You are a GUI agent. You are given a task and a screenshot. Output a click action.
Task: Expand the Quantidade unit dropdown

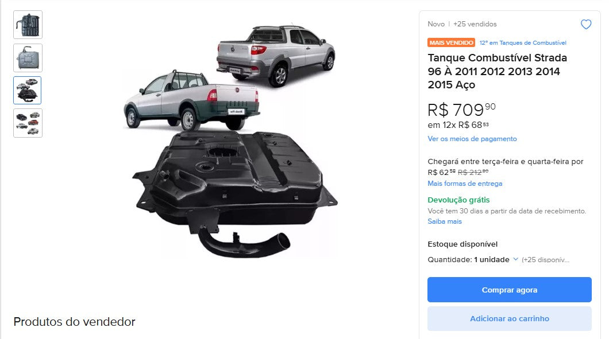click(496, 260)
